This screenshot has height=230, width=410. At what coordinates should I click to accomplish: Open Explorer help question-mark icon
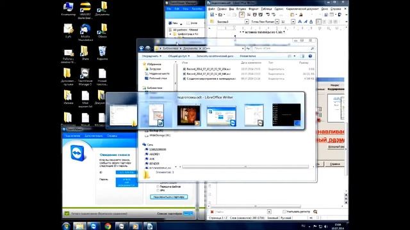pos(310,56)
